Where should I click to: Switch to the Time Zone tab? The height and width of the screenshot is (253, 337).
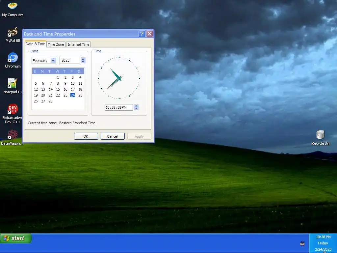point(56,44)
